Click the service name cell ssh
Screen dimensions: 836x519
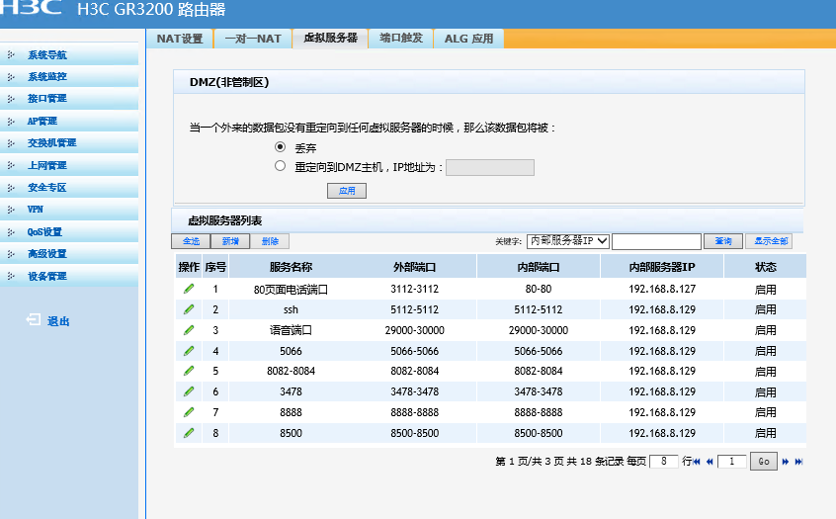coord(291,309)
